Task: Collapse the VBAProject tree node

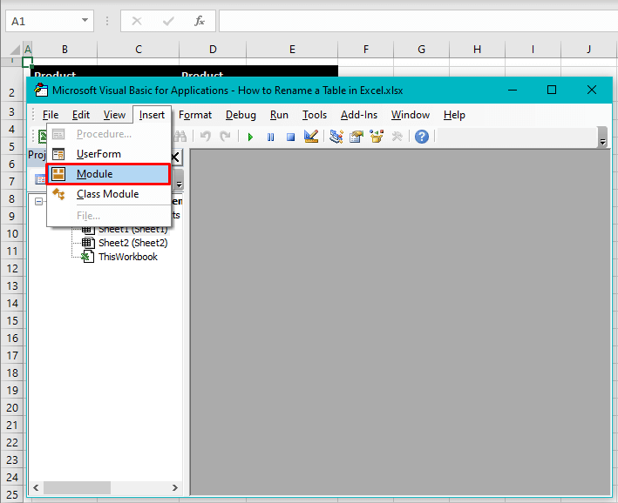Action: (x=39, y=201)
